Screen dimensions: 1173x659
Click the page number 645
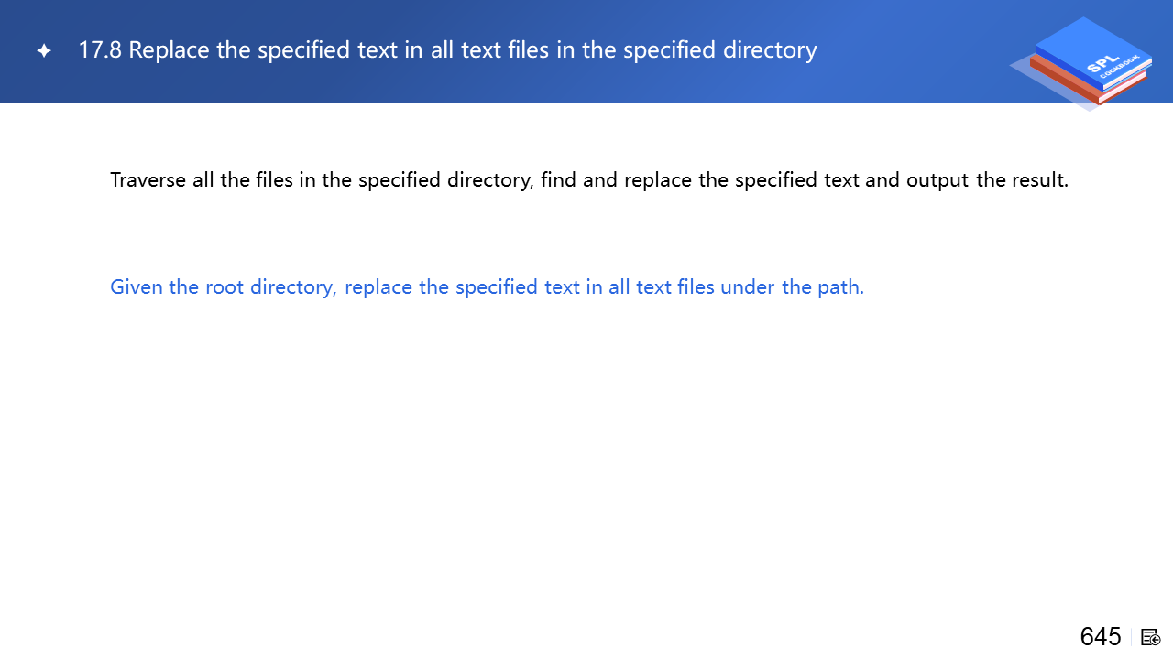tap(1101, 637)
